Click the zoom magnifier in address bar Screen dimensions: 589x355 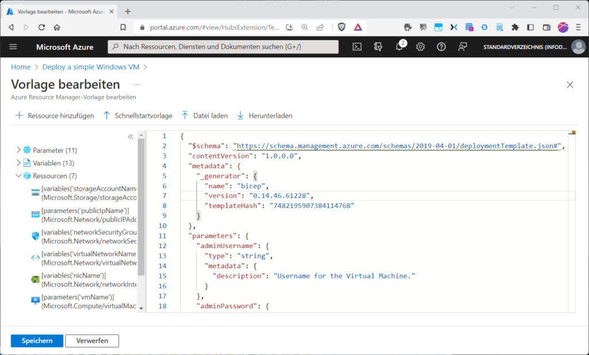coord(305,28)
